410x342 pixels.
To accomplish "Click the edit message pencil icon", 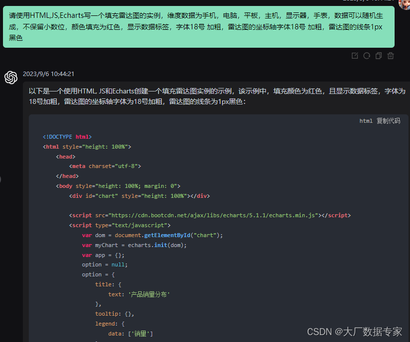I will (355, 56).
